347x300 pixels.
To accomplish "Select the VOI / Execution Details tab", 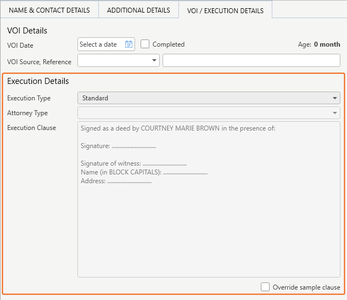I will tap(225, 10).
